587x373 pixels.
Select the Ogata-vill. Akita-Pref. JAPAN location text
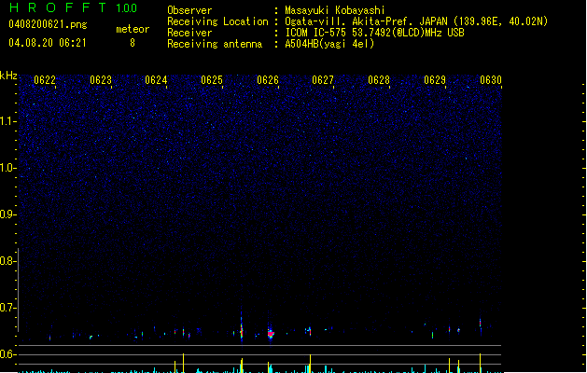pyautogui.click(x=416, y=21)
